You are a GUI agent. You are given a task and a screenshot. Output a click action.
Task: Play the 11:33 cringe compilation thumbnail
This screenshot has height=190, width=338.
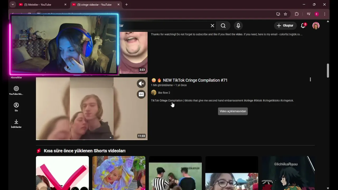[92, 108]
